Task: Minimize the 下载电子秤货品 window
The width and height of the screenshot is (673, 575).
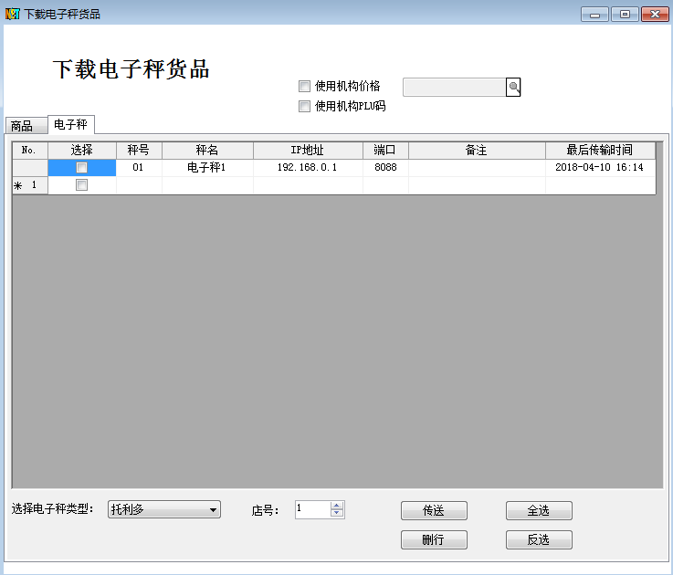Action: point(594,15)
